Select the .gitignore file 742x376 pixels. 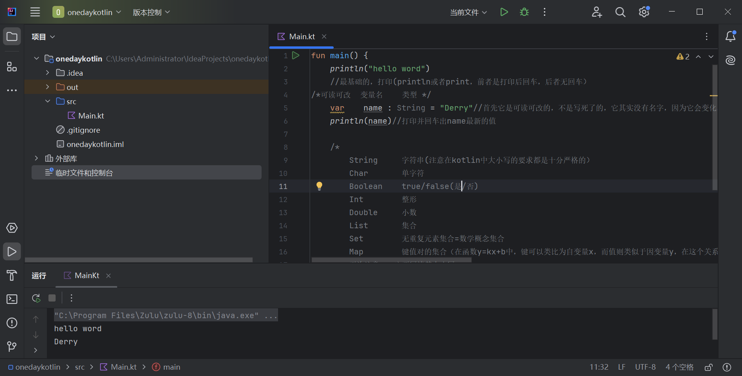(78, 130)
